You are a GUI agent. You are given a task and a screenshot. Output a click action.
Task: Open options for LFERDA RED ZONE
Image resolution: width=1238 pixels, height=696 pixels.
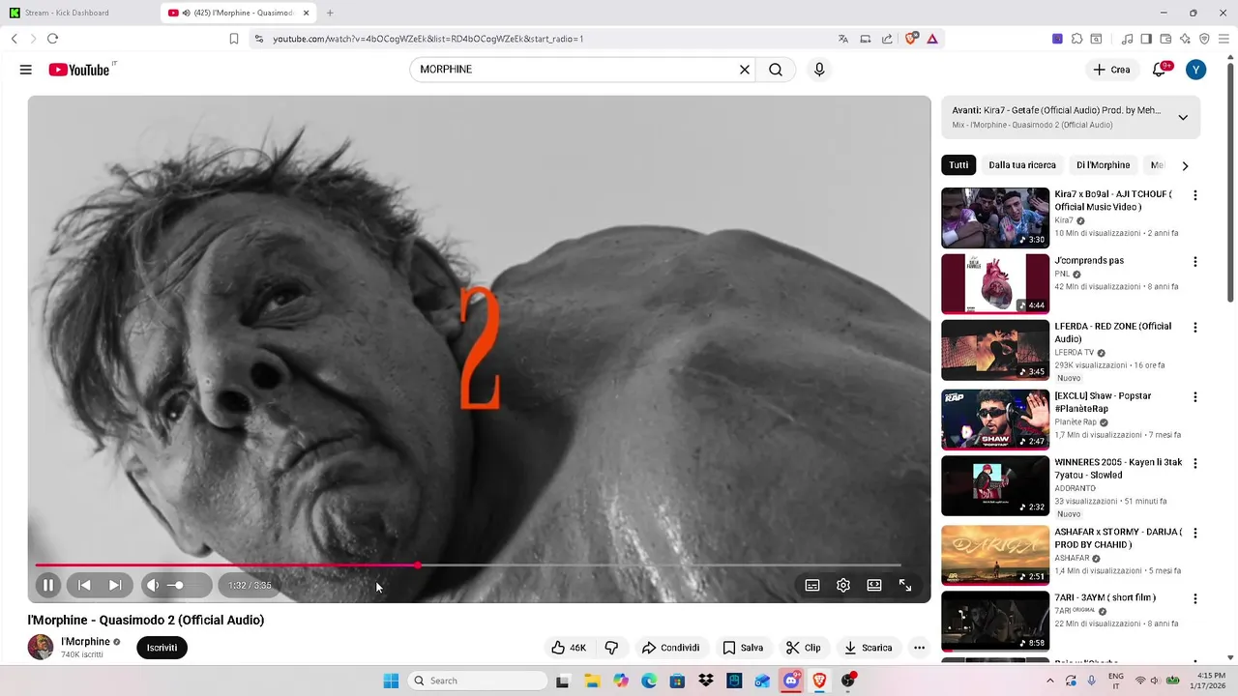[x=1195, y=328]
